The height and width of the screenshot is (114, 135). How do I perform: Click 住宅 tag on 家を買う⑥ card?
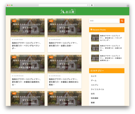tap(51, 57)
